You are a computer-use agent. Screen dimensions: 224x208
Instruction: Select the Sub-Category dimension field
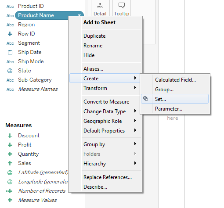pyautogui.click(x=35, y=80)
